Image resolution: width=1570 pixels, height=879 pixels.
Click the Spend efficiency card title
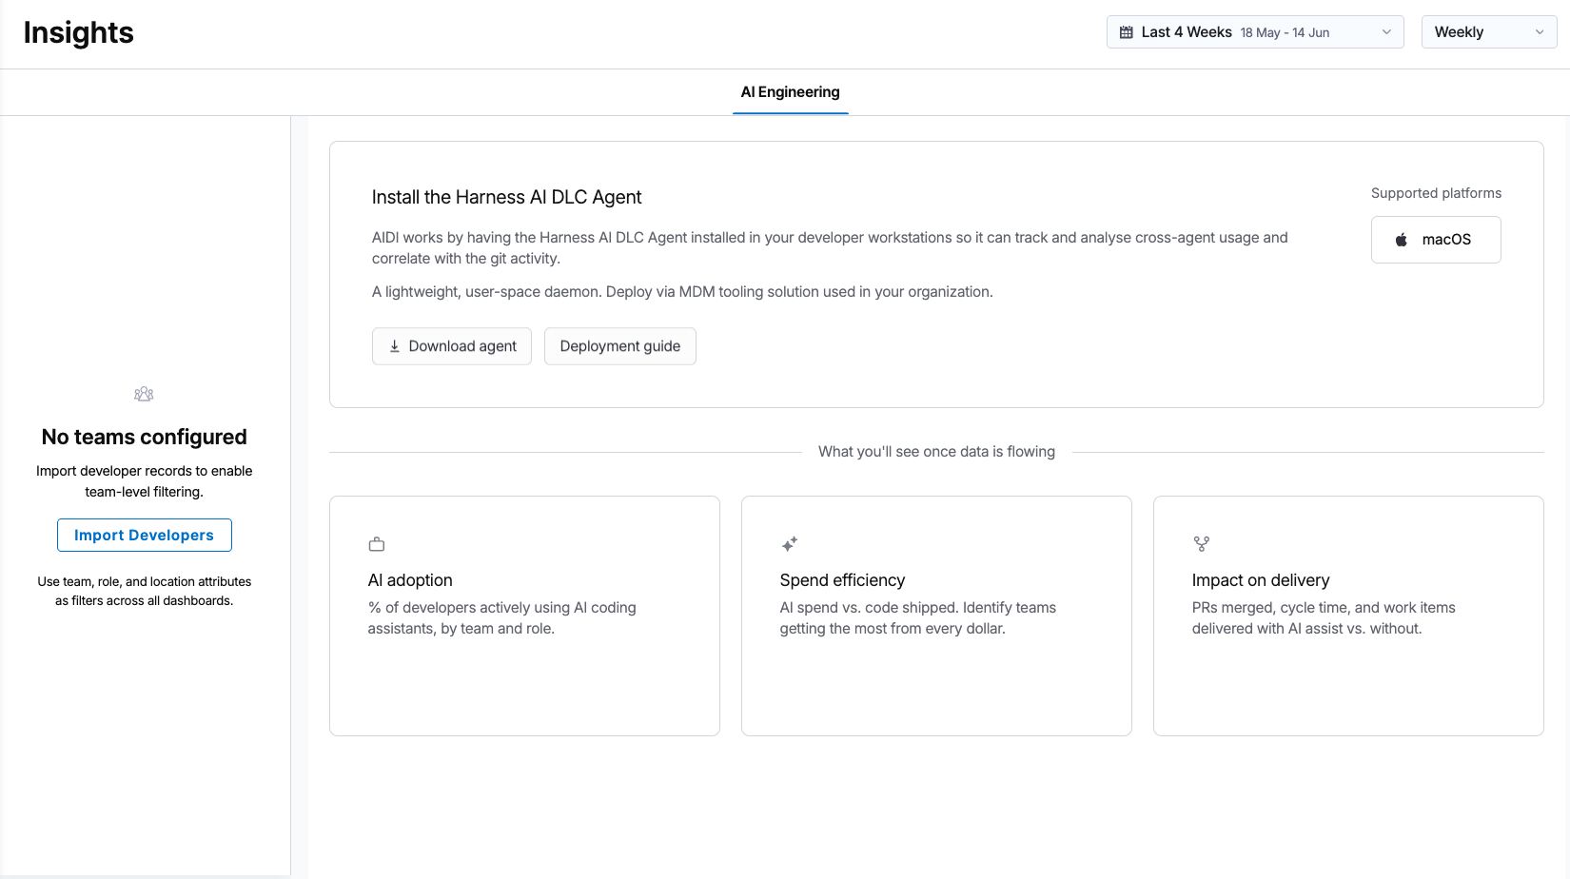coord(842,580)
